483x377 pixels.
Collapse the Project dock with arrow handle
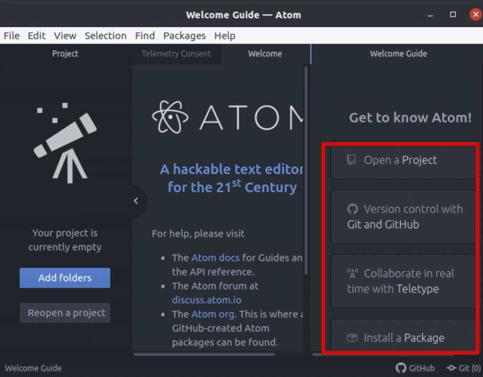tap(136, 201)
